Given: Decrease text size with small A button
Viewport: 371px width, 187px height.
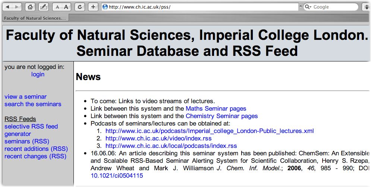Looking at the screenshot, I should pyautogui.click(x=57, y=7).
